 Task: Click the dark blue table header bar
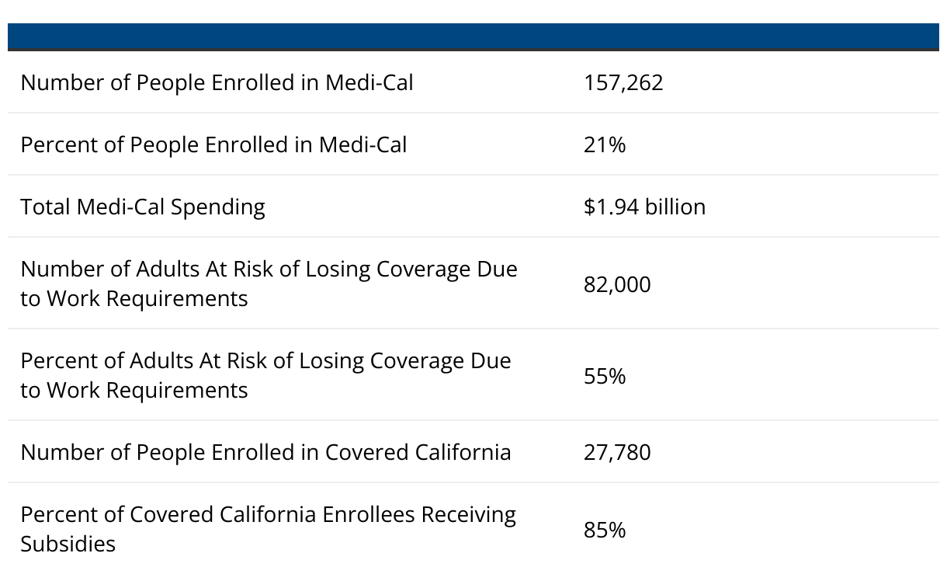473,37
